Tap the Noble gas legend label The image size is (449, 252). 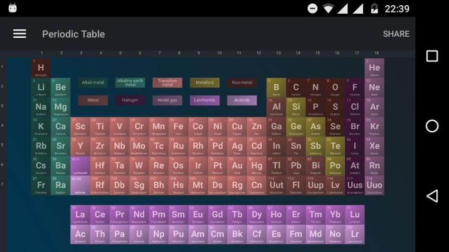pos(167,100)
